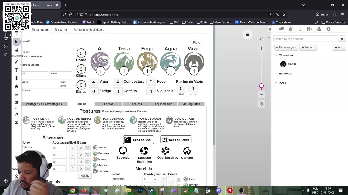Click the Modify button under Artesanais

click(x=85, y=176)
